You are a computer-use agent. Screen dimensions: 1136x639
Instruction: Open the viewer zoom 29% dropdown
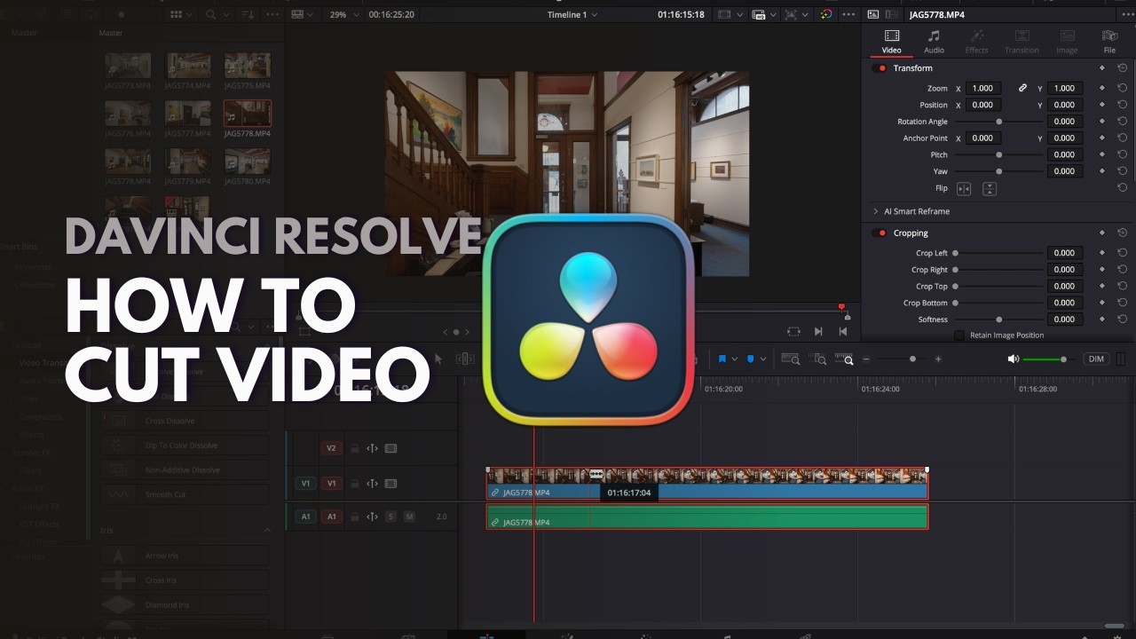click(x=344, y=14)
